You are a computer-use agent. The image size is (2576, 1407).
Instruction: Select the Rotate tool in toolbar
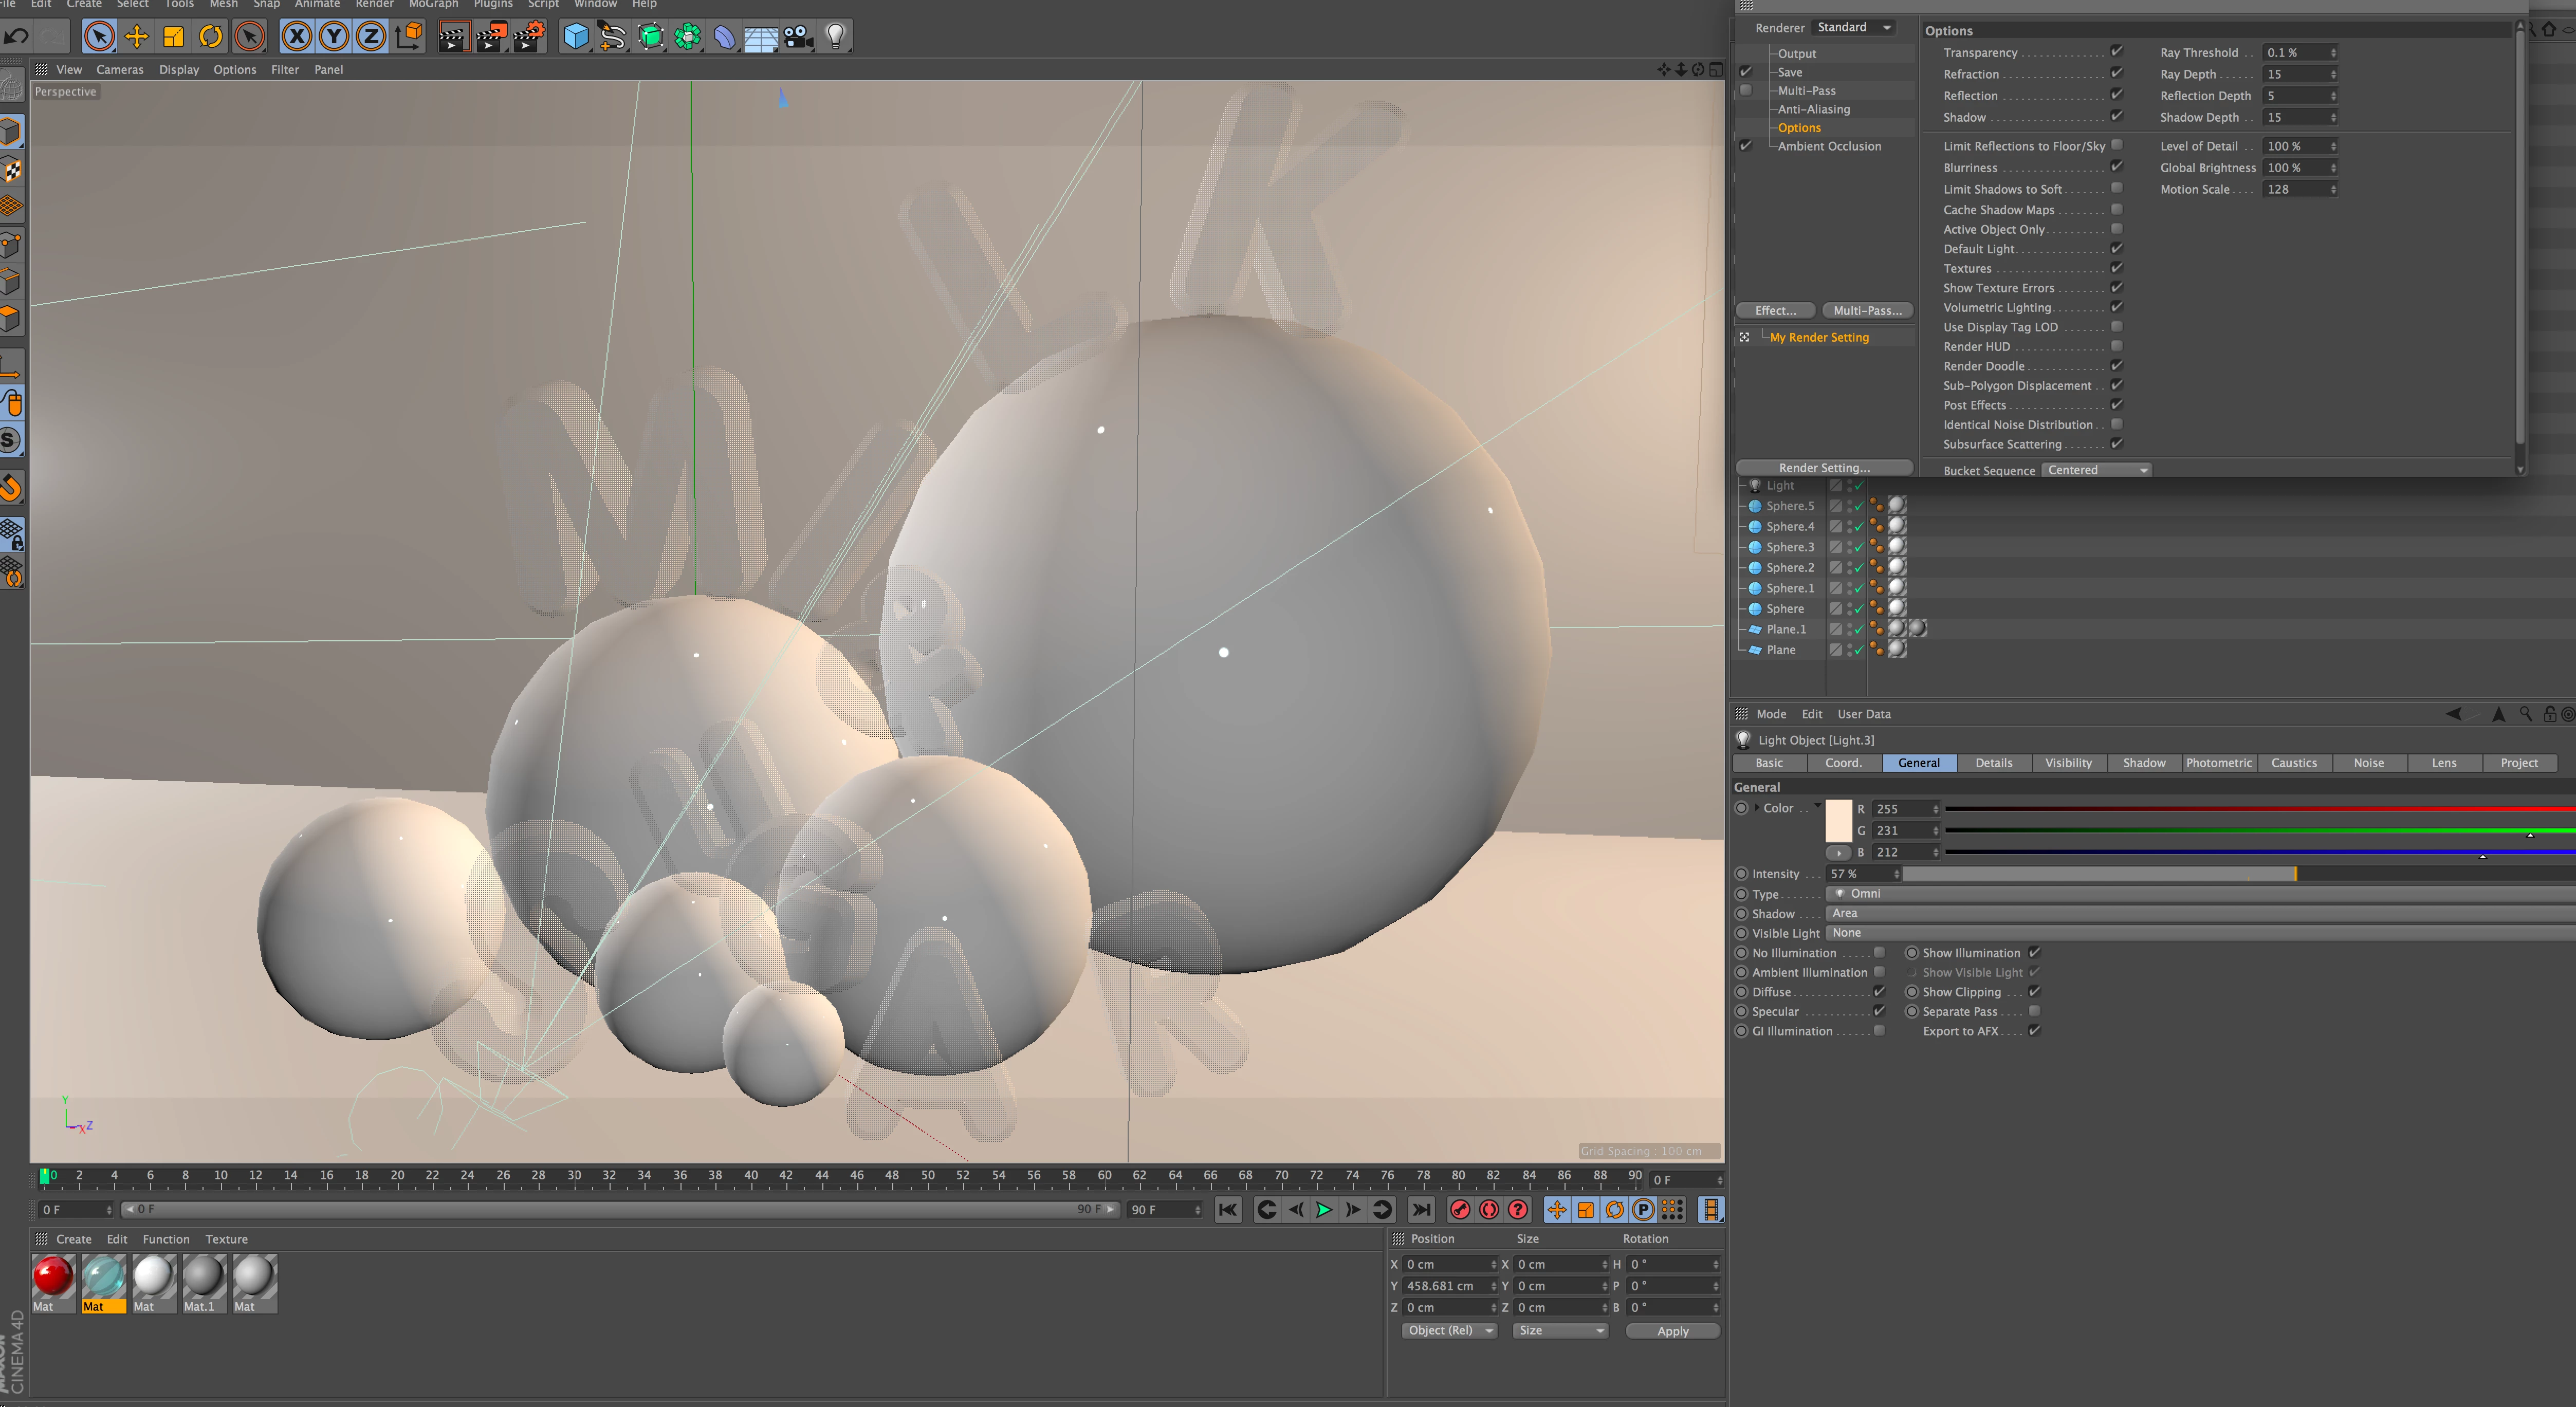[210, 37]
